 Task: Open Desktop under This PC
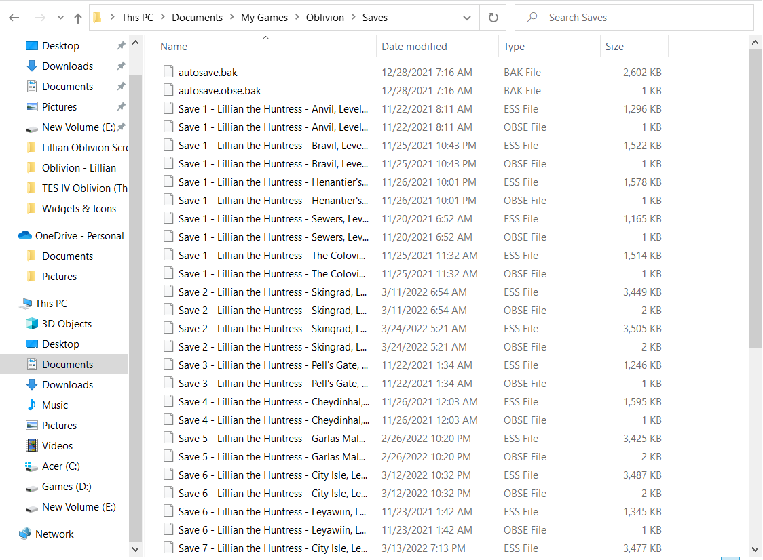coord(60,344)
